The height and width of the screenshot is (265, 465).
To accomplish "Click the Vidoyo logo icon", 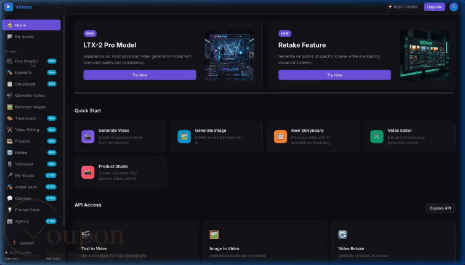I will pyautogui.click(x=9, y=7).
